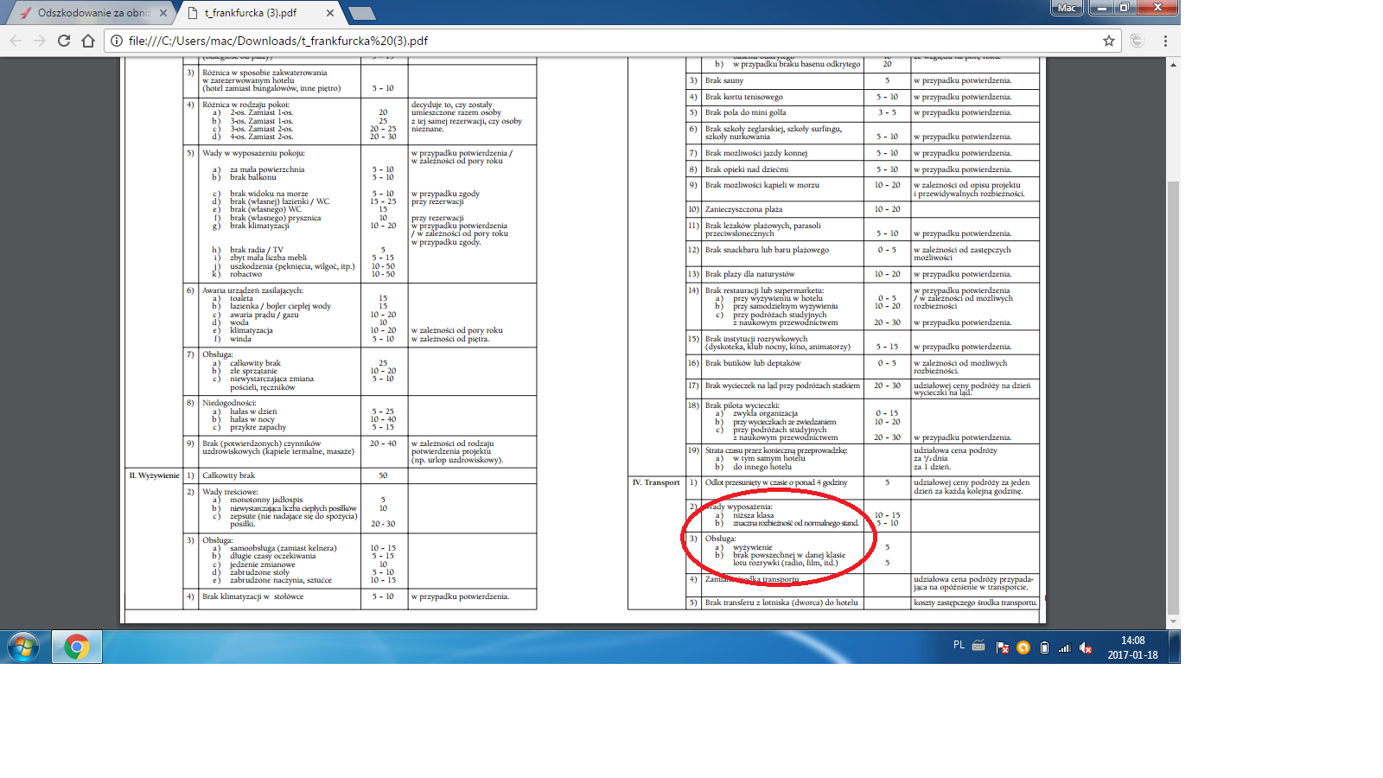The image size is (1383, 778).
Task: Click 'koszty zastępczego środka transportu.' text
Action: click(975, 603)
